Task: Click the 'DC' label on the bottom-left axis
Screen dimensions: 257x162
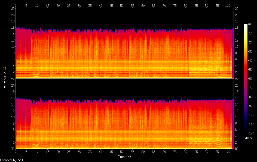Action: click(x=12, y=149)
